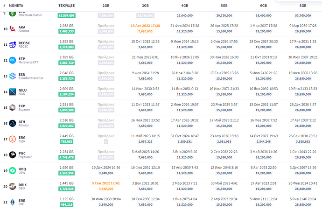Click the ERE coin diamond icon

coord(13,202)
